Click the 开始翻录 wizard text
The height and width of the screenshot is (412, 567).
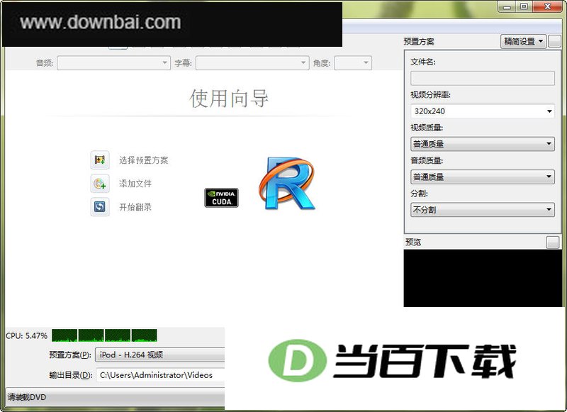[135, 207]
